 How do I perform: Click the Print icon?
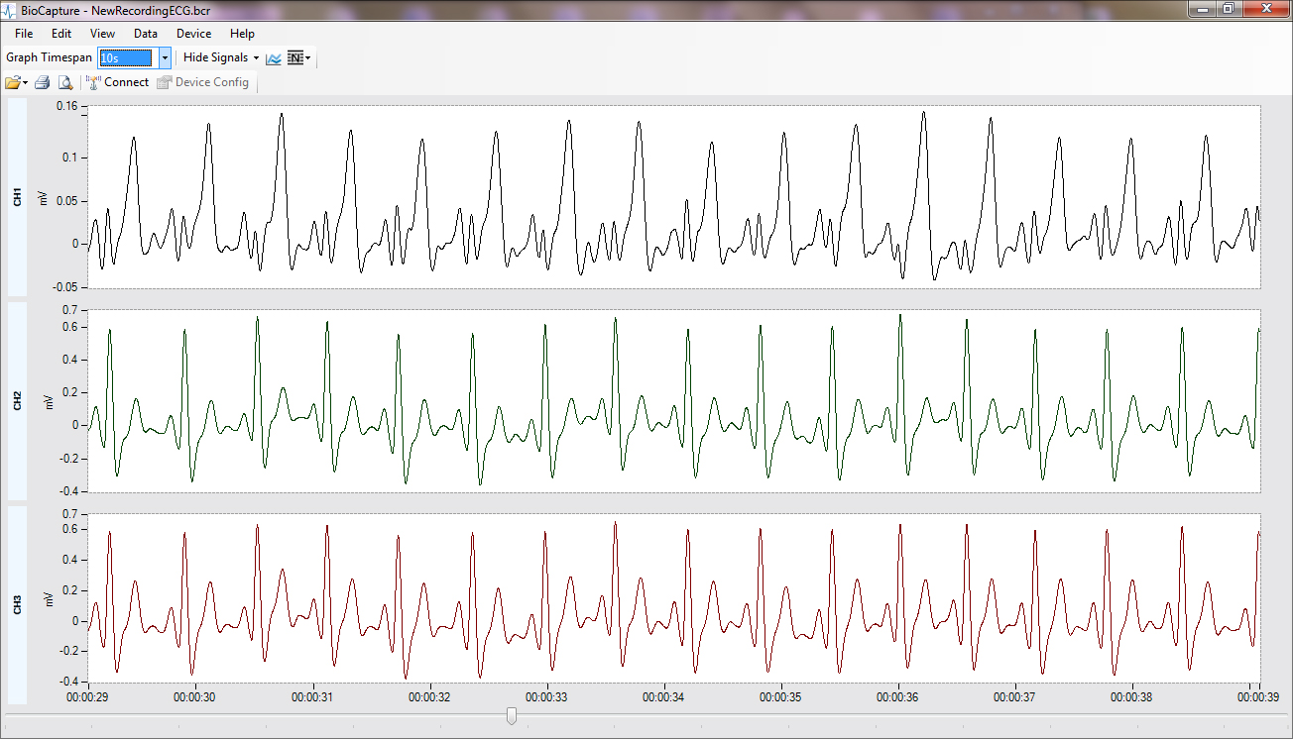(42, 82)
